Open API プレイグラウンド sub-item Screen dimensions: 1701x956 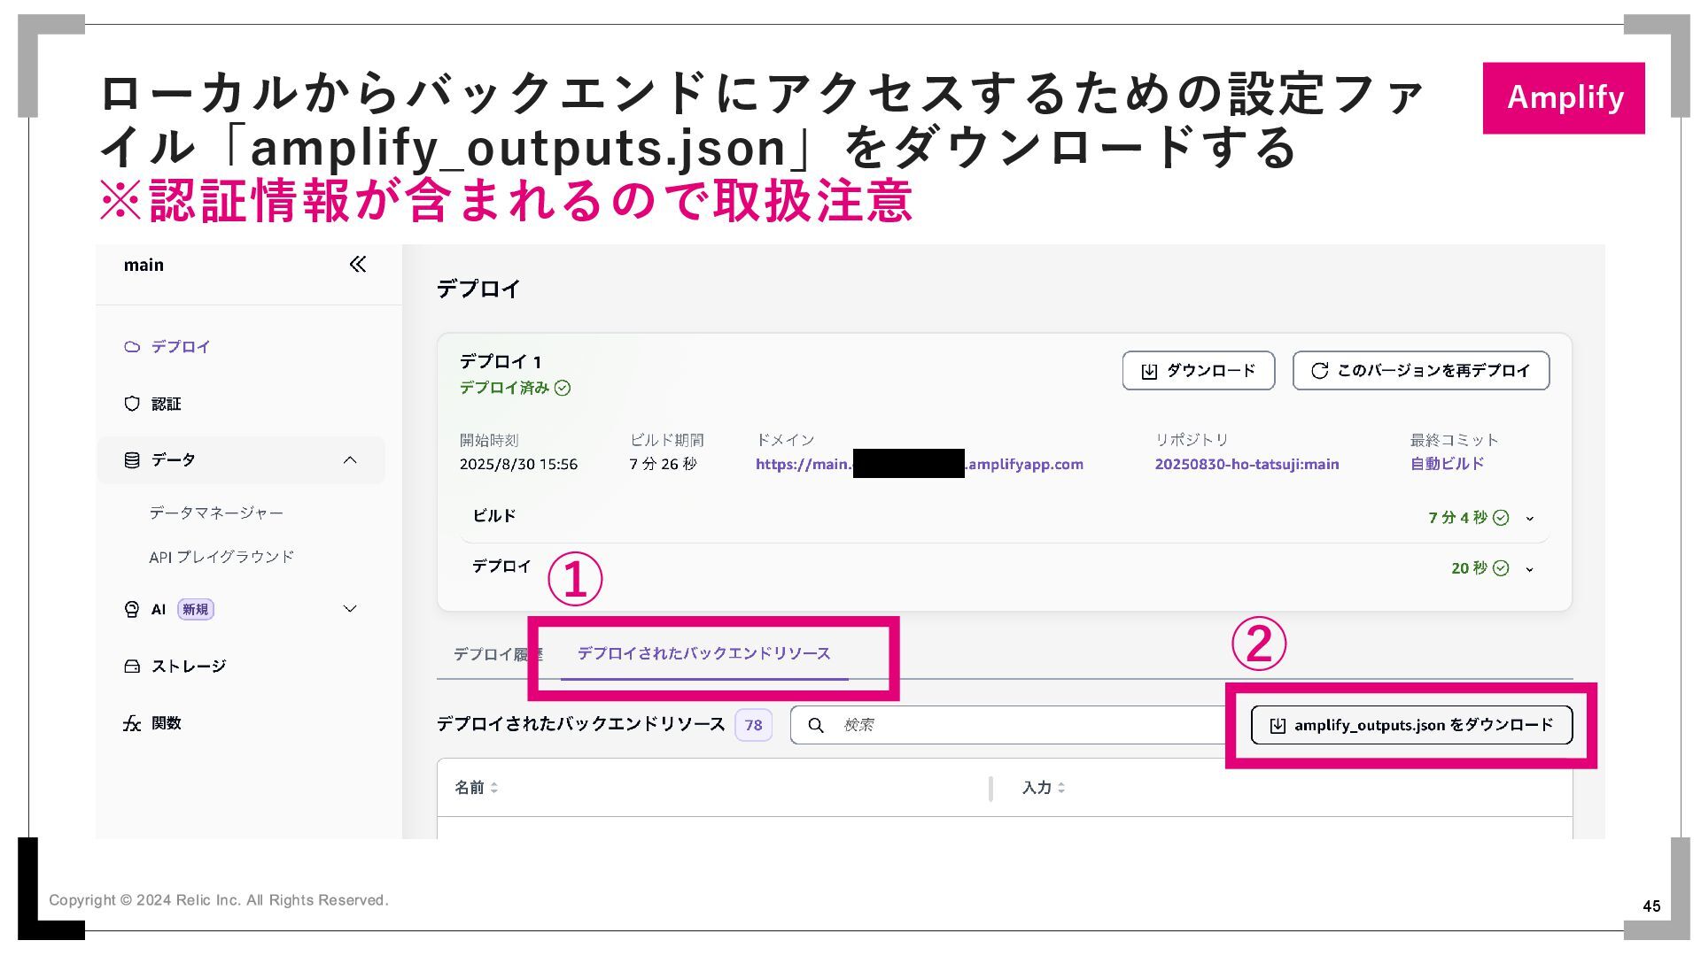(221, 557)
